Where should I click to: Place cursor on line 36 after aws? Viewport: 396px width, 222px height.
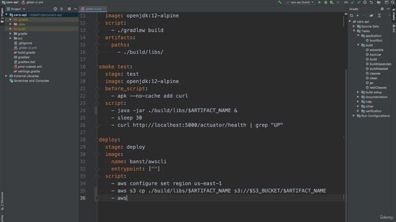[127, 198]
